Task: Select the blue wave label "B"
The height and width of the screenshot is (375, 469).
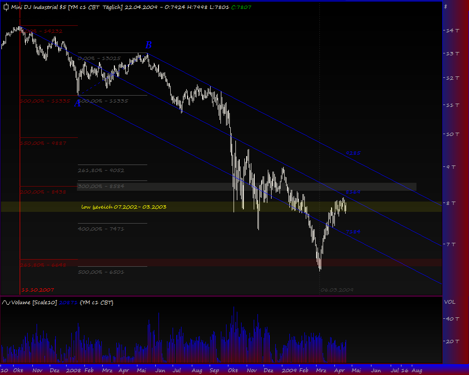Action: [148, 45]
